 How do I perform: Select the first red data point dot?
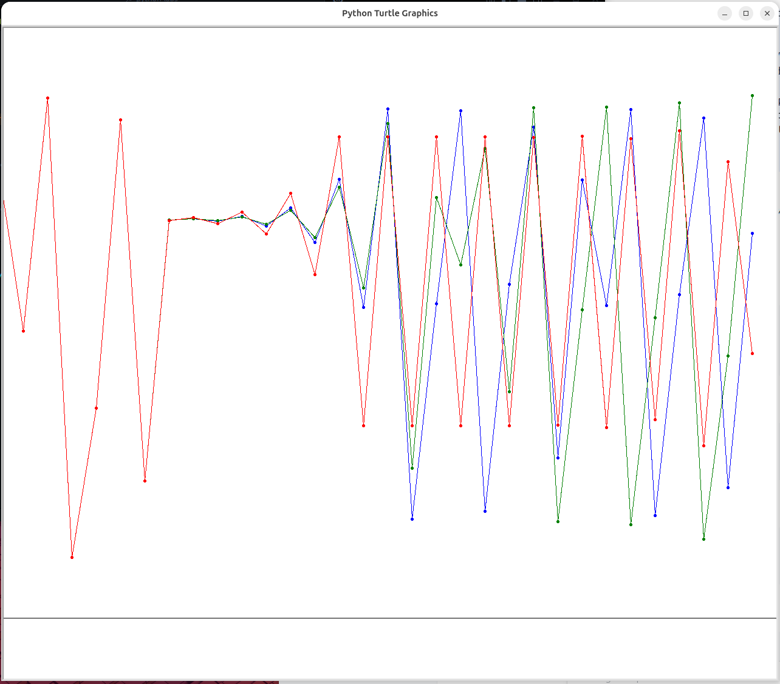point(23,331)
